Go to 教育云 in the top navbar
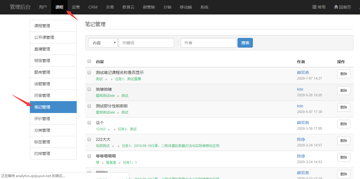The width and height of the screenshot is (360, 179). [x=128, y=7]
